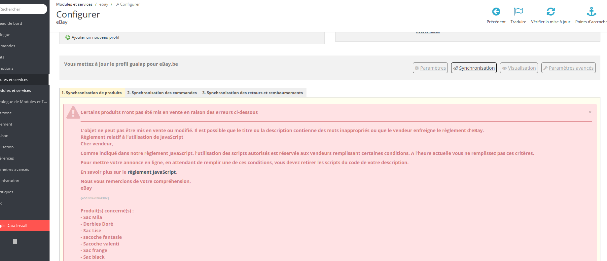The image size is (607, 261).
Task: Click the text about updating profile gualap
Action: point(121,64)
